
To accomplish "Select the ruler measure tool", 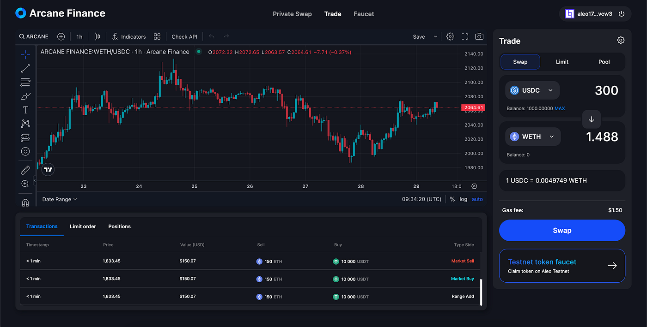I will click(x=25, y=170).
